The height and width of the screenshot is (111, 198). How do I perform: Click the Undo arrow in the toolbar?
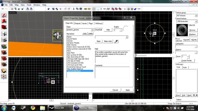[x=3, y=9]
